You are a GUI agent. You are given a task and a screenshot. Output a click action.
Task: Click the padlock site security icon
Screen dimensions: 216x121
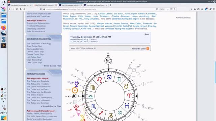pyautogui.click(x=44, y=9)
